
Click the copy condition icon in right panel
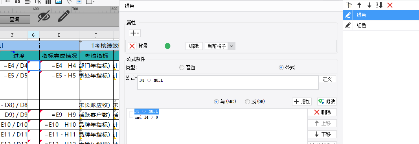[349, 5]
